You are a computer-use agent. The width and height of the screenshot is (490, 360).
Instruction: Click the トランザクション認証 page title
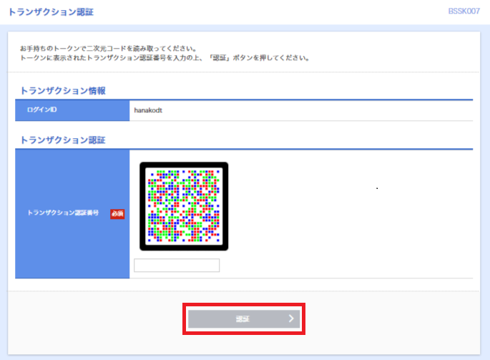coord(51,12)
